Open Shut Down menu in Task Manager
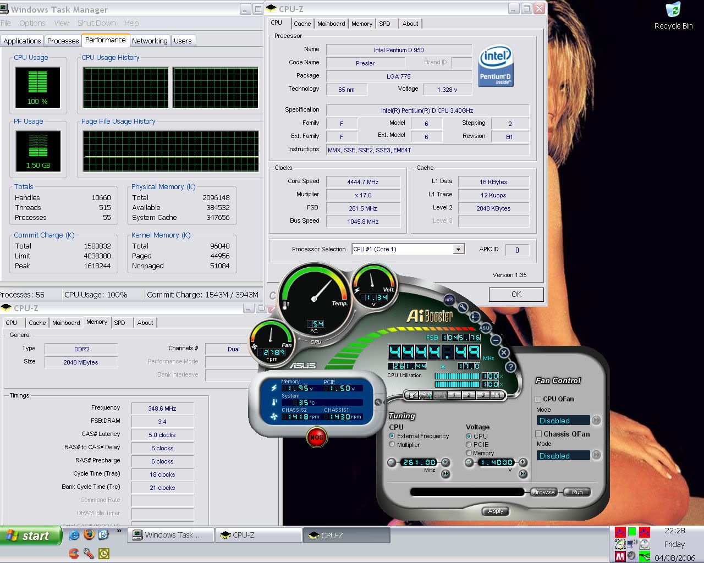The height and width of the screenshot is (563, 704). point(97,23)
